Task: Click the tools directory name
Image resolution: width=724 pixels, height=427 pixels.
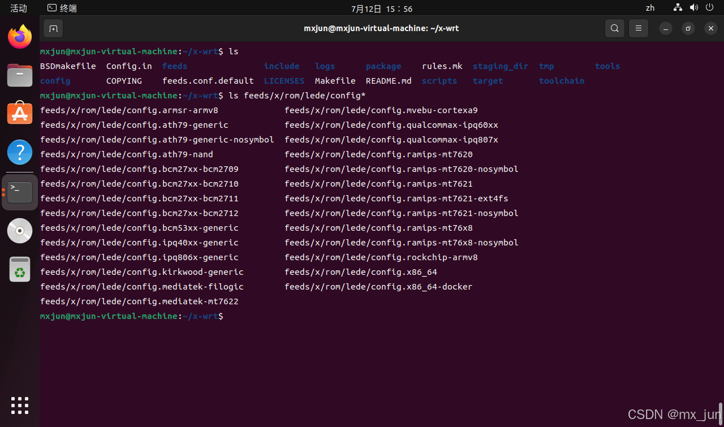Action: point(607,66)
